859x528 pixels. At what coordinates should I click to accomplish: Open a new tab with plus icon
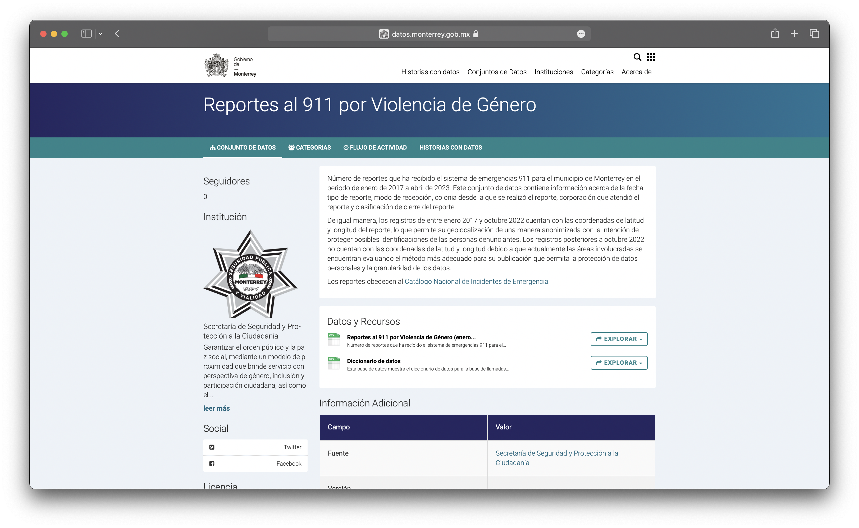[794, 34]
